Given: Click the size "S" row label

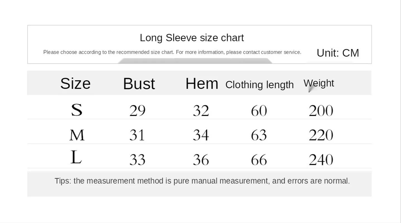Looking at the screenshot, I should [x=77, y=110].
